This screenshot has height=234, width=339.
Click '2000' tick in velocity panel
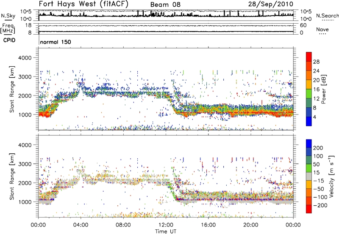25,183
